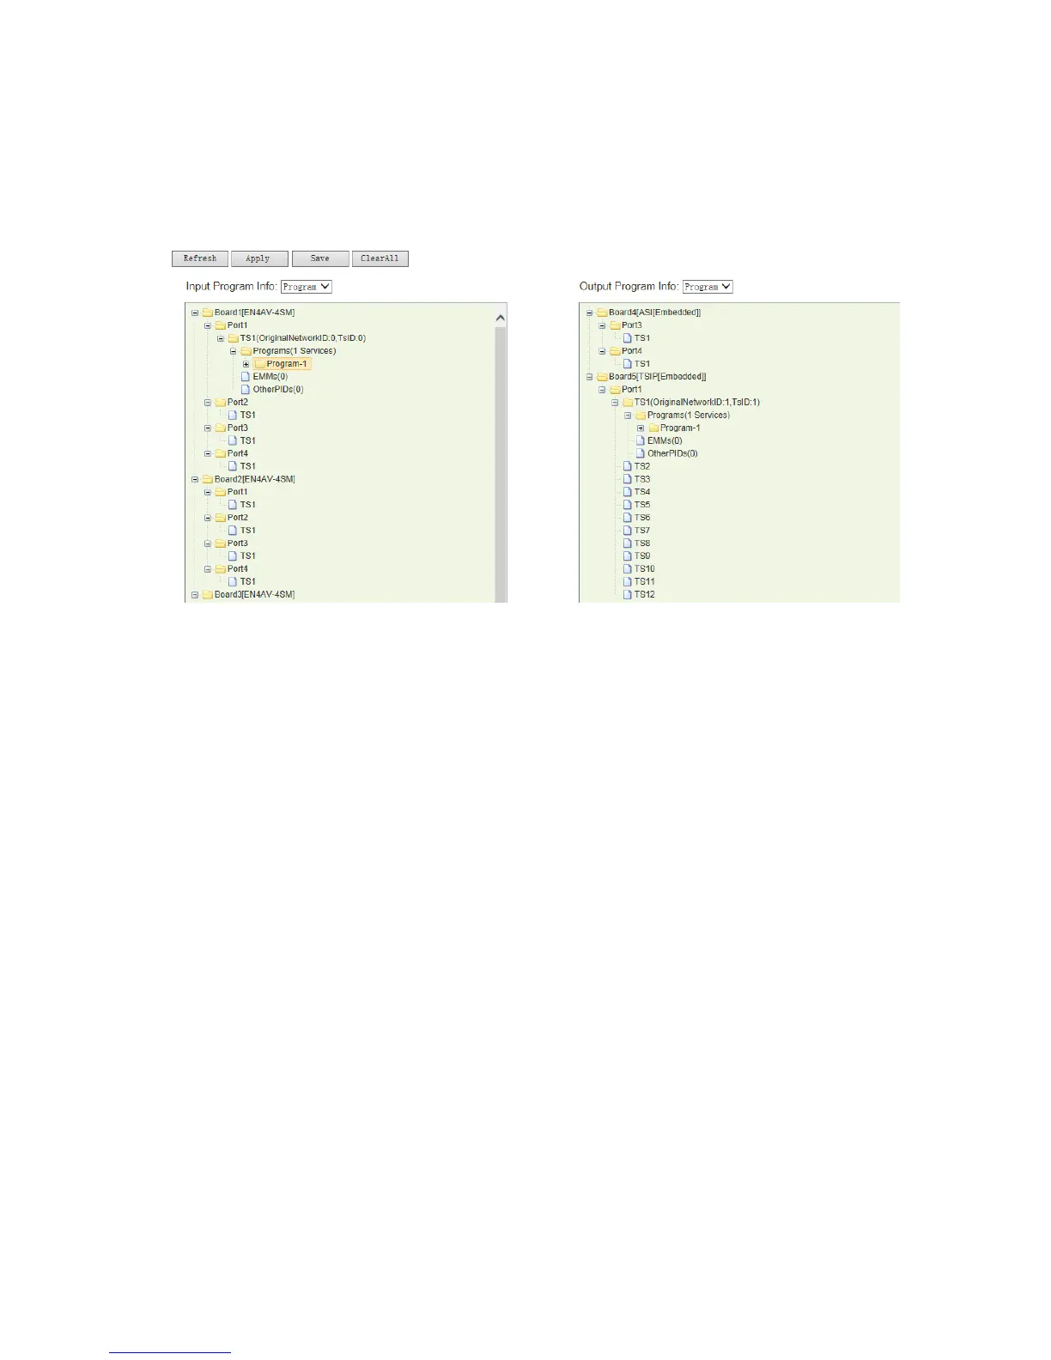The height and width of the screenshot is (1360, 1051).
Task: Click TS1 file icon under Board1 Port4
Action: tap(233, 466)
